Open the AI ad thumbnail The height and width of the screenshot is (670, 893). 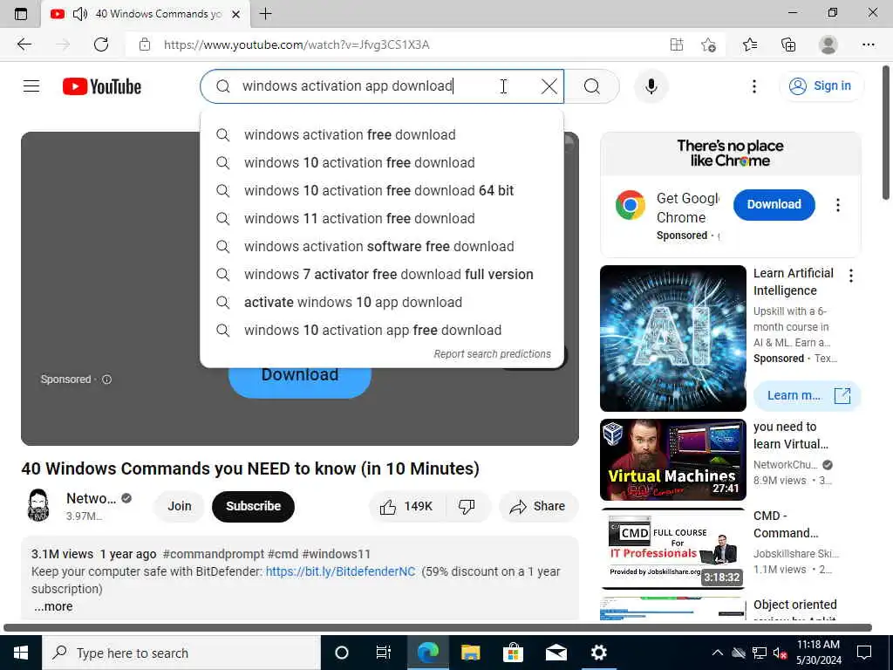(x=672, y=338)
